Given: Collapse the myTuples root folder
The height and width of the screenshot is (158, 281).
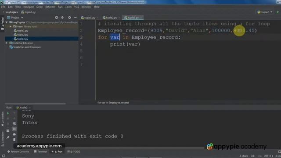Looking at the screenshot, I should coord(7,22).
